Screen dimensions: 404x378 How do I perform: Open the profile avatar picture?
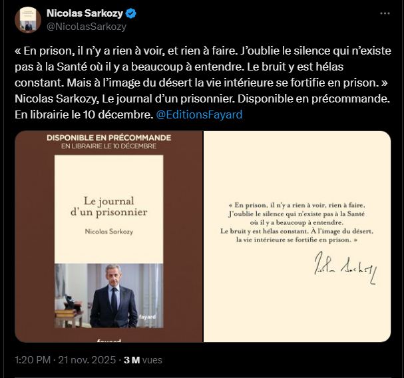pyautogui.click(x=28, y=20)
